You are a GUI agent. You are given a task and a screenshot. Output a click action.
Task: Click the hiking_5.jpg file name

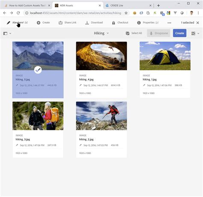tap(23, 79)
